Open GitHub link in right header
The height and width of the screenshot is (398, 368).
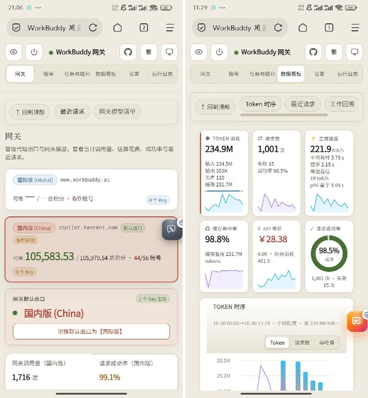point(313,52)
